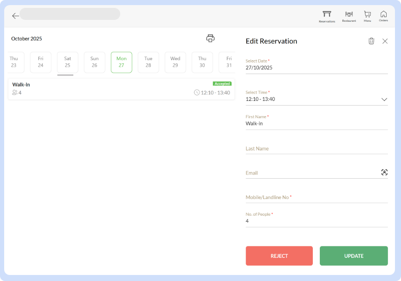Screen dimensions: 401x281
Task: Close the Edit Reservation panel
Action: 385,41
